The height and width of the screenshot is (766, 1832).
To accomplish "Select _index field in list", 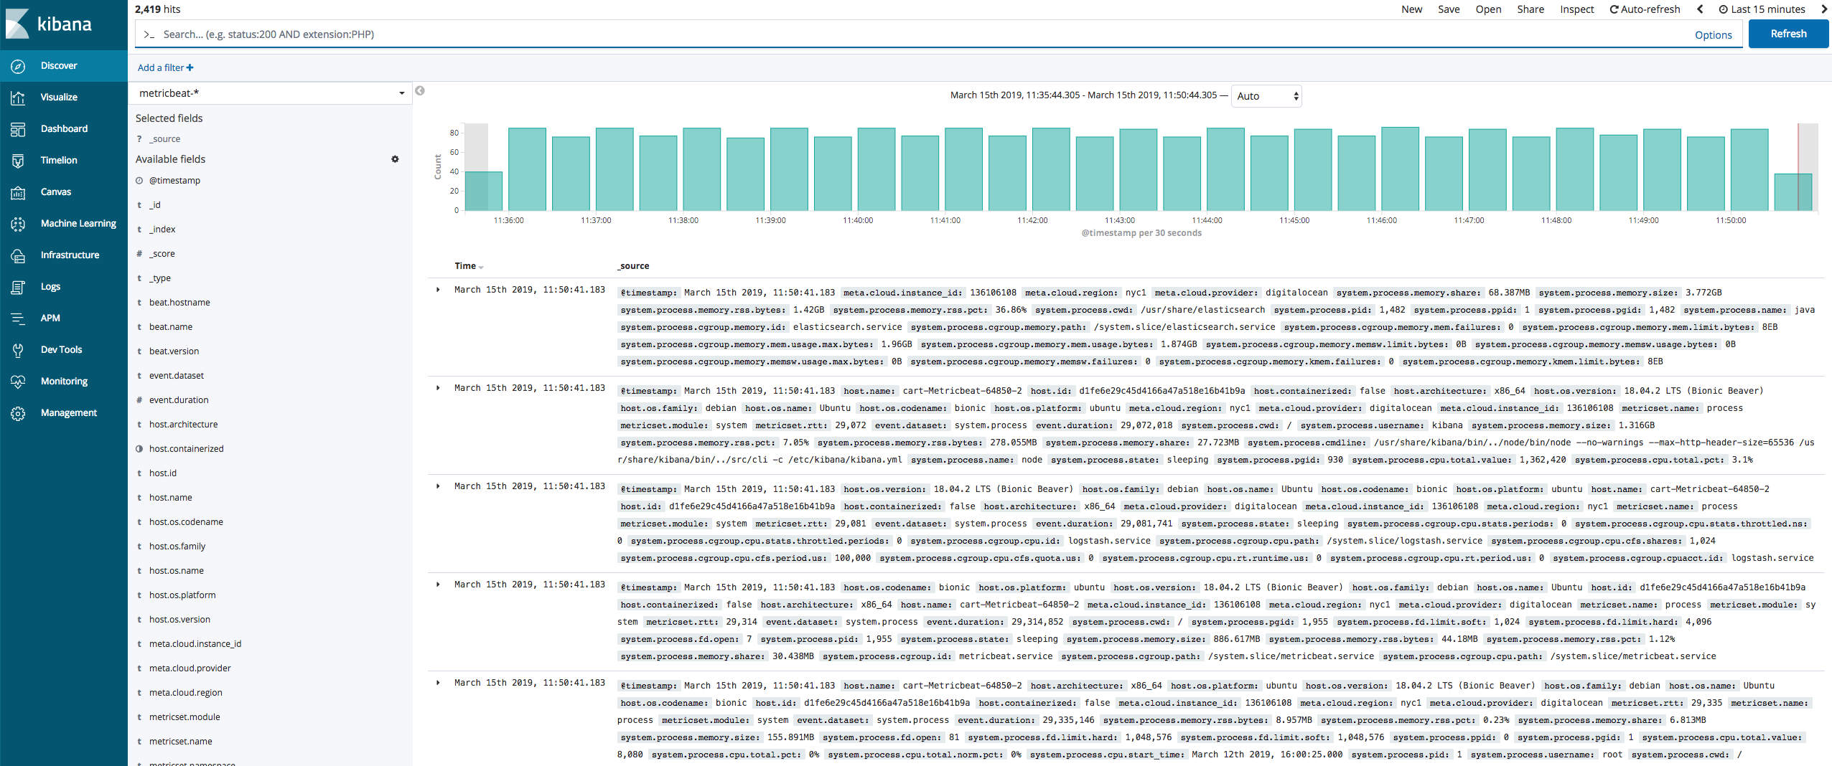I will point(162,230).
